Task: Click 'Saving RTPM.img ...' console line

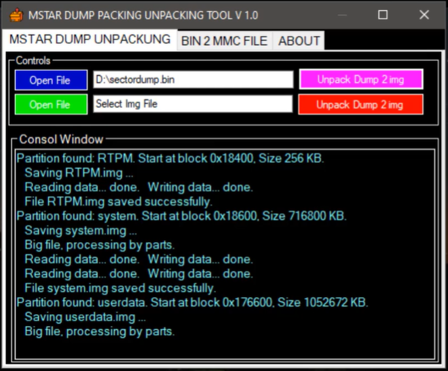Action: [79, 173]
